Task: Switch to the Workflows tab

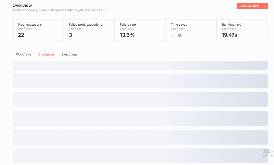Action: pos(24,54)
